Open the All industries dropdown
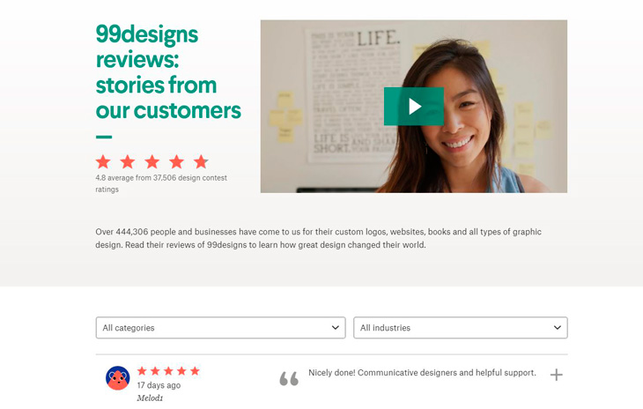This screenshot has width=643, height=409. tap(460, 328)
